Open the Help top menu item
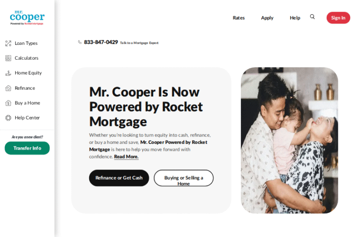 point(295,18)
